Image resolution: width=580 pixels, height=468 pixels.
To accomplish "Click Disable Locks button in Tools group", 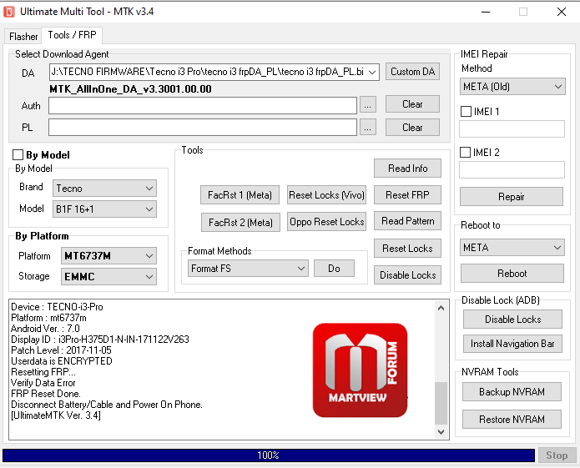I will point(407,275).
